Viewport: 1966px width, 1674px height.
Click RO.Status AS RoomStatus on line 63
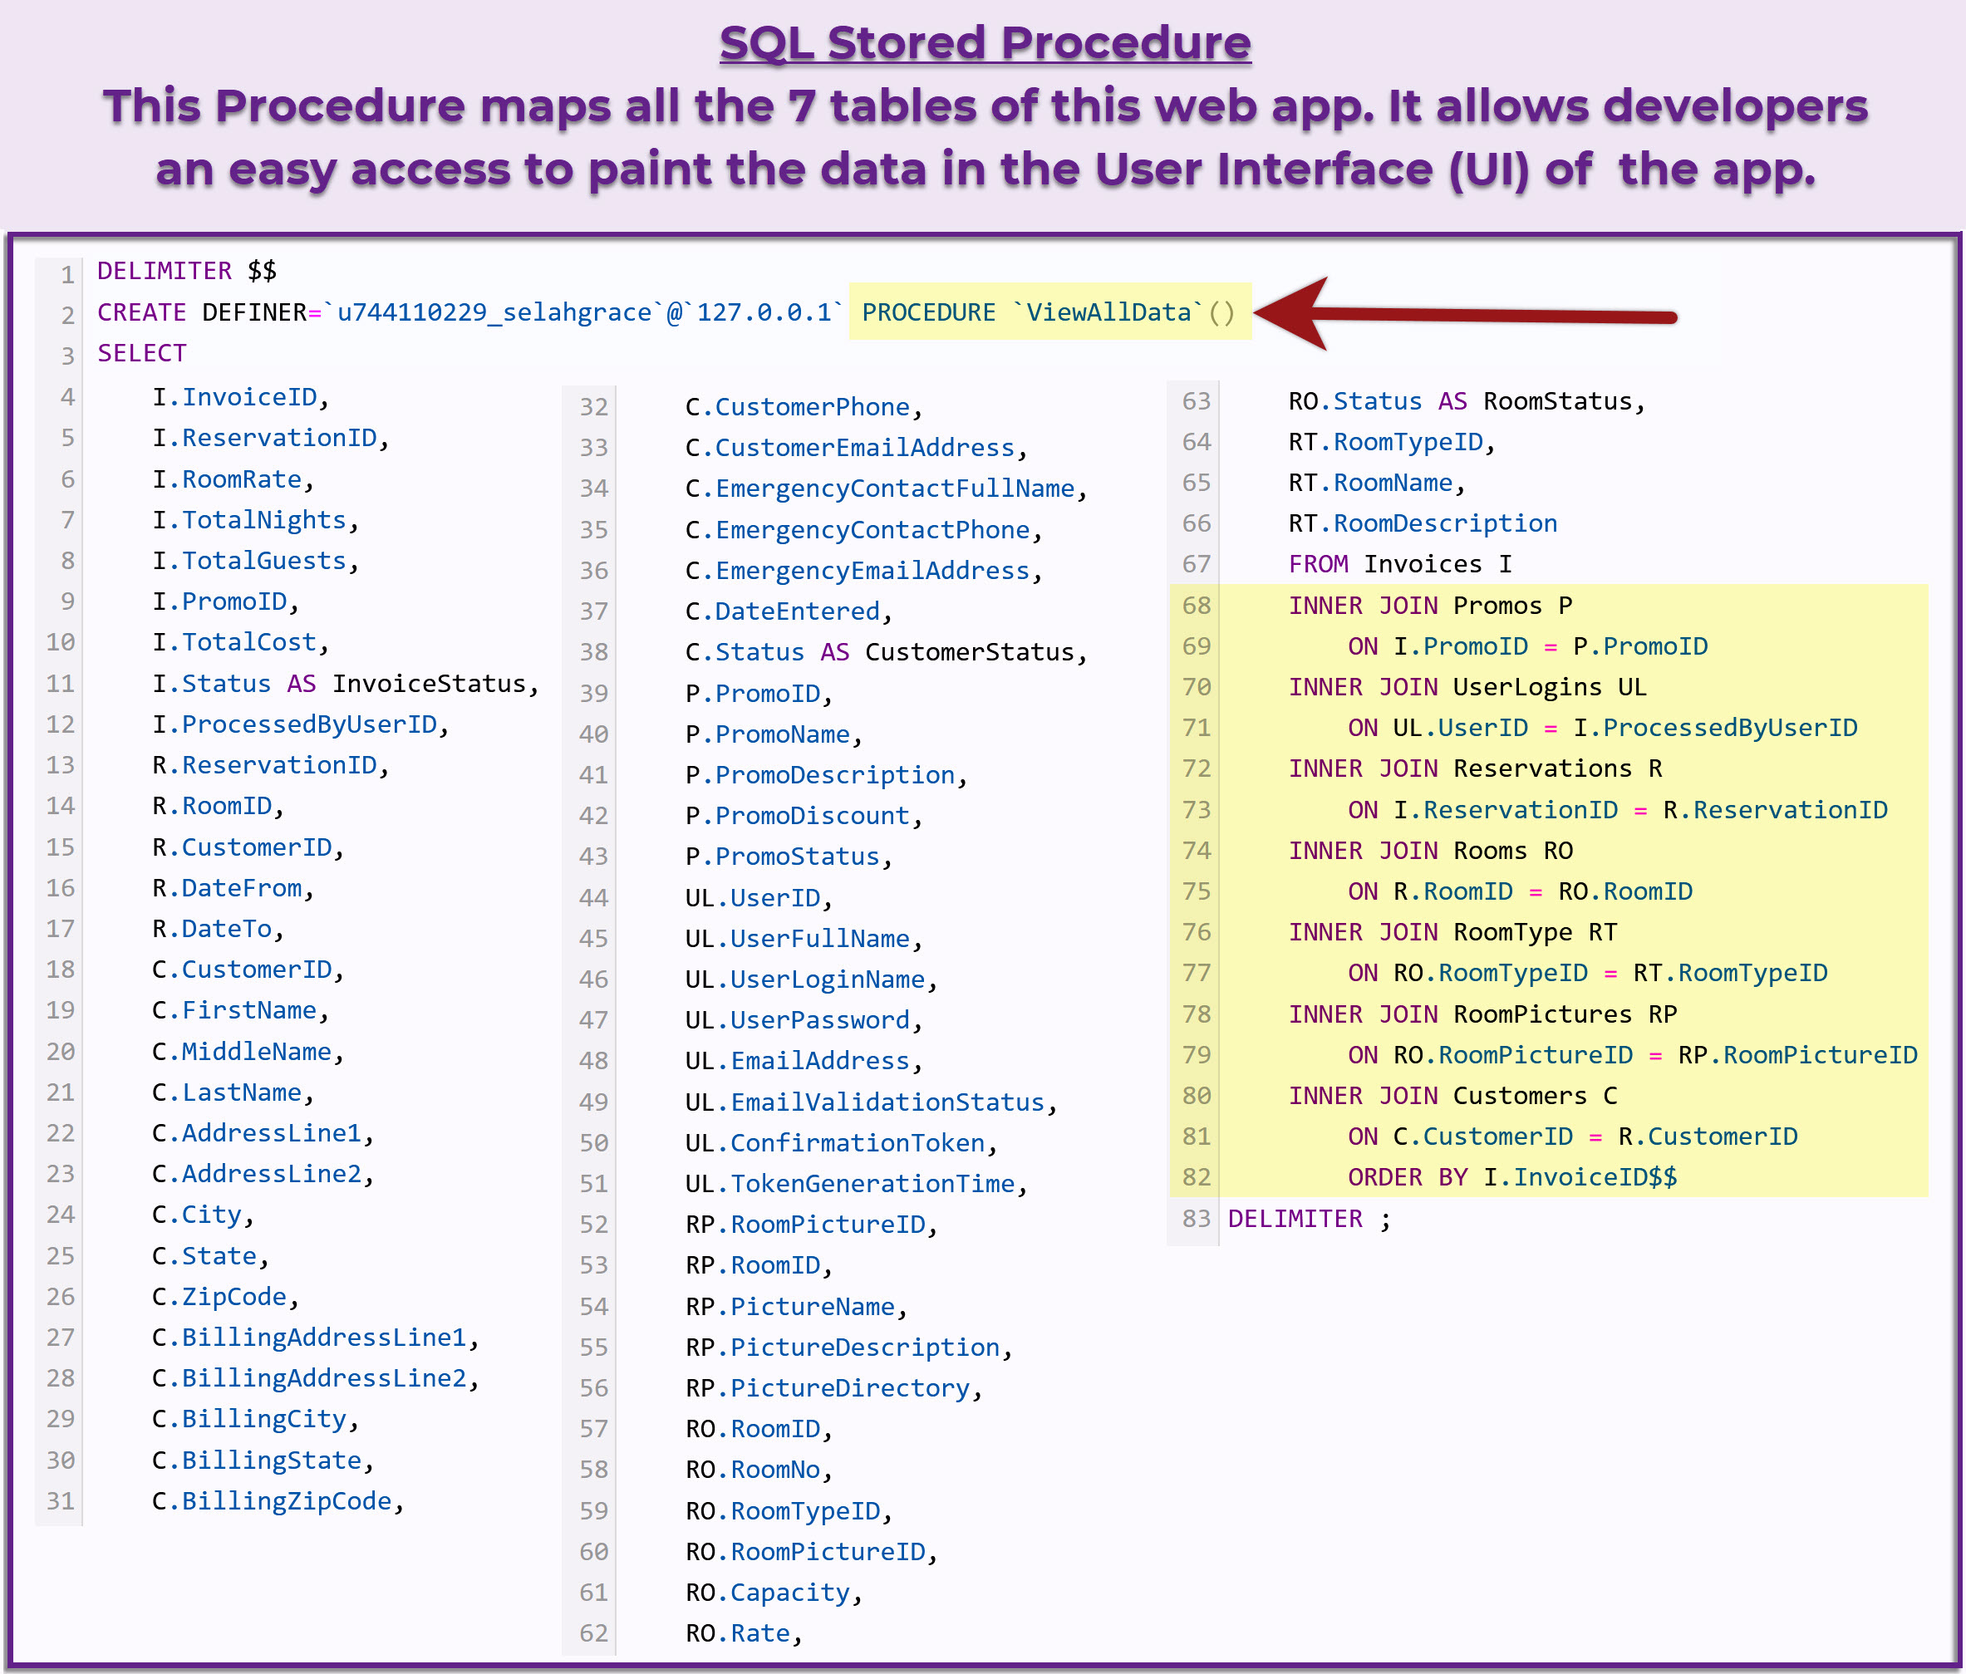1465,401
